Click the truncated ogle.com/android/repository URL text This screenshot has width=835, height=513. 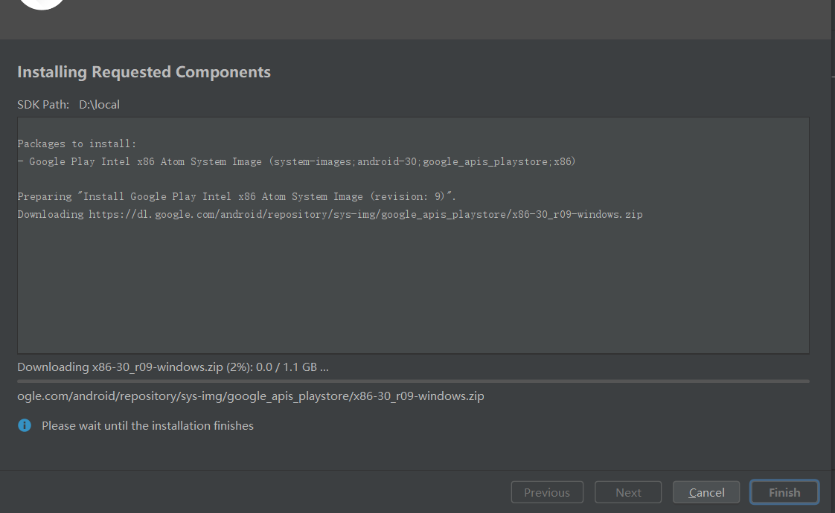coord(250,396)
